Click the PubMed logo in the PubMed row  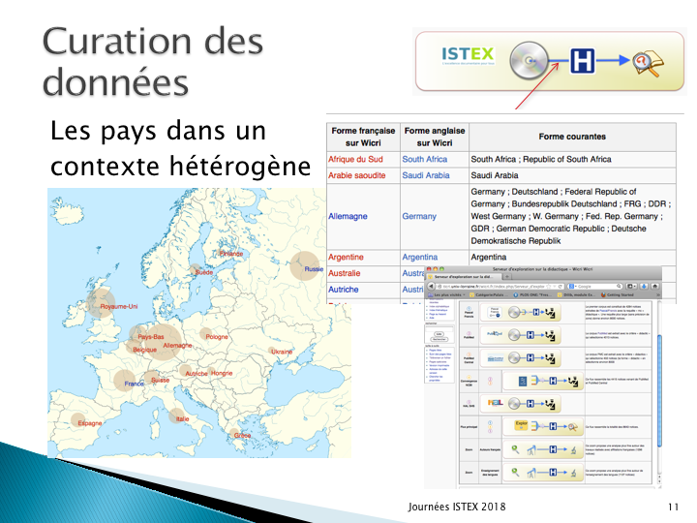[495, 333]
